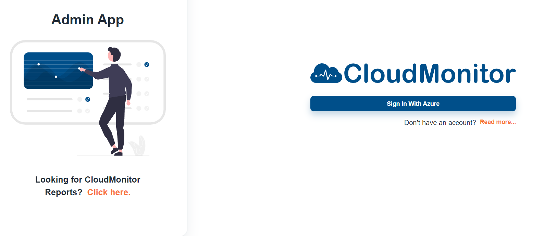Click the middle white dot on chart
Screen dimensions: 544x236
(x=56, y=77)
